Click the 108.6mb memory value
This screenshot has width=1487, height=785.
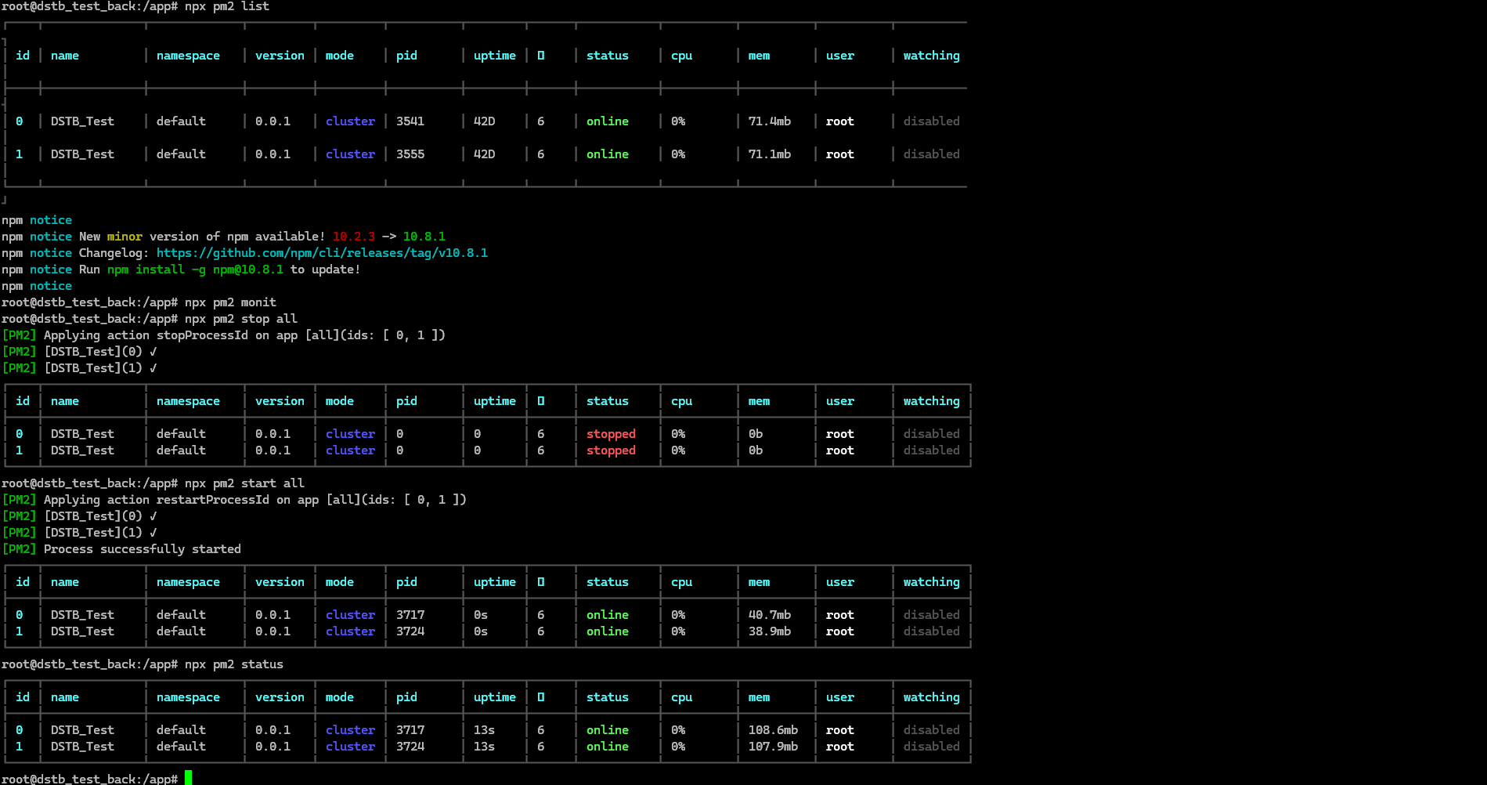click(x=773, y=730)
